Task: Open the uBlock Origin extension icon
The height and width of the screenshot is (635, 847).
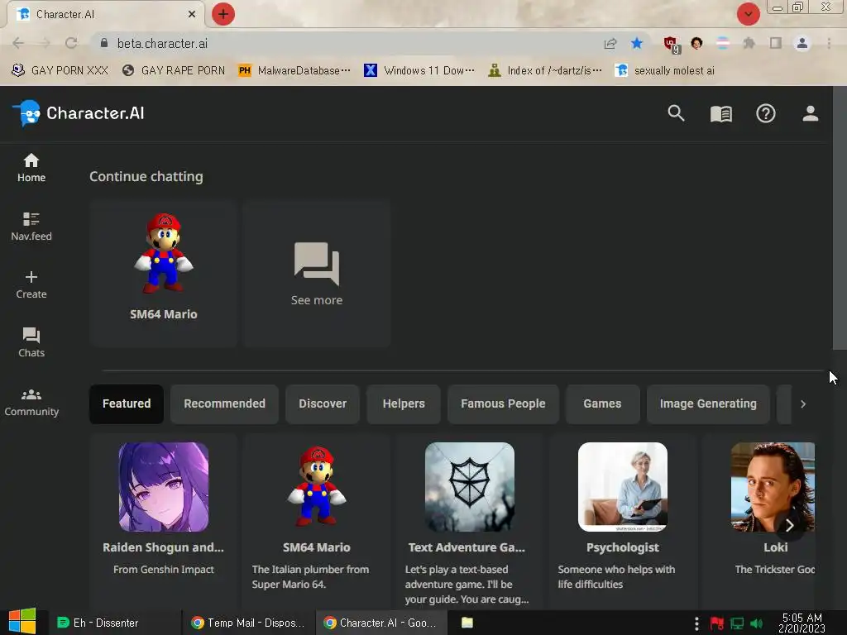Action: (671, 45)
